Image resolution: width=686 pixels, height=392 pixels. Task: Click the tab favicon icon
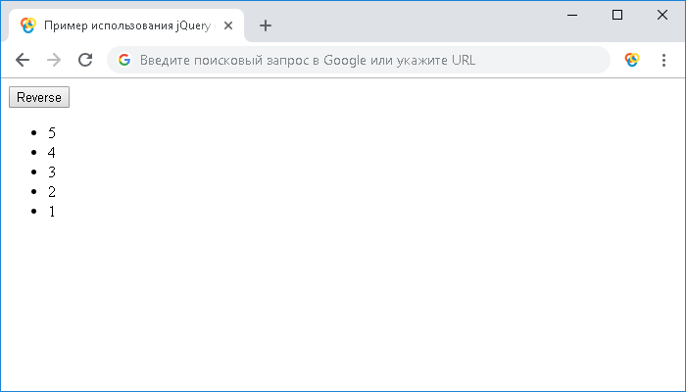(28, 25)
